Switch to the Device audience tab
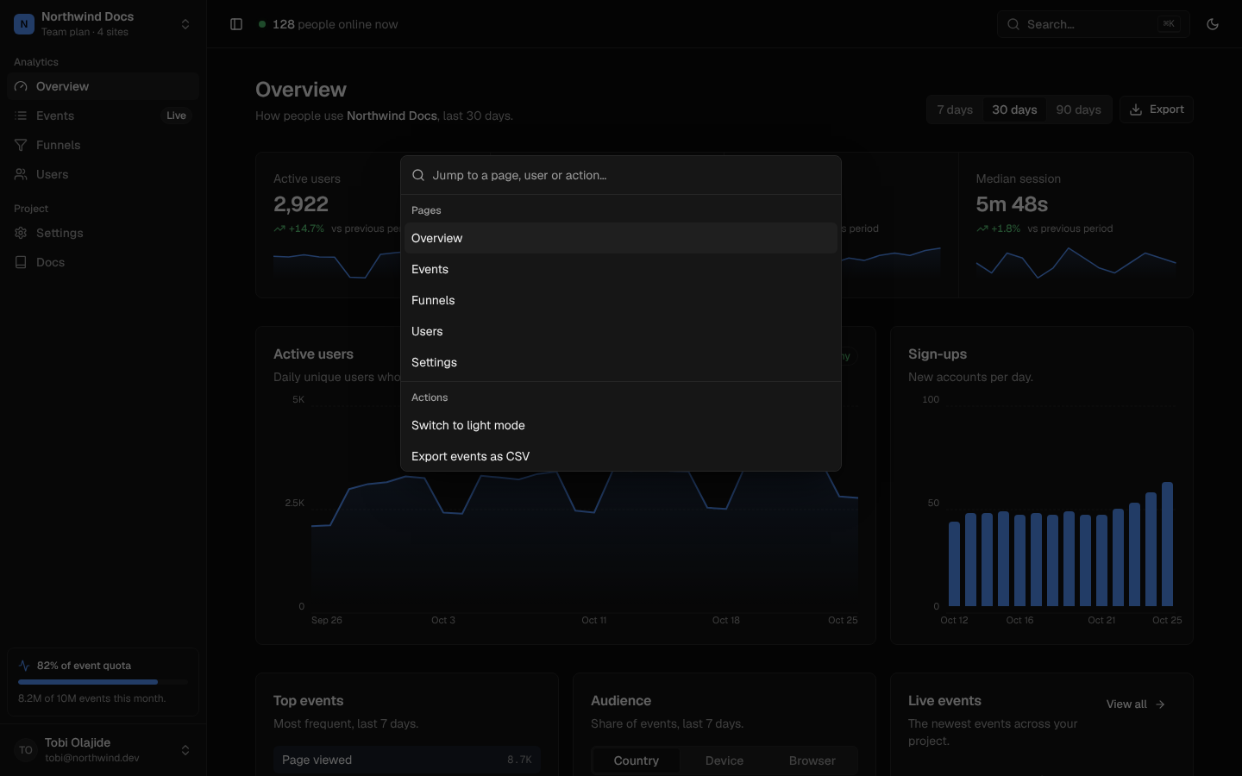 coord(724,760)
